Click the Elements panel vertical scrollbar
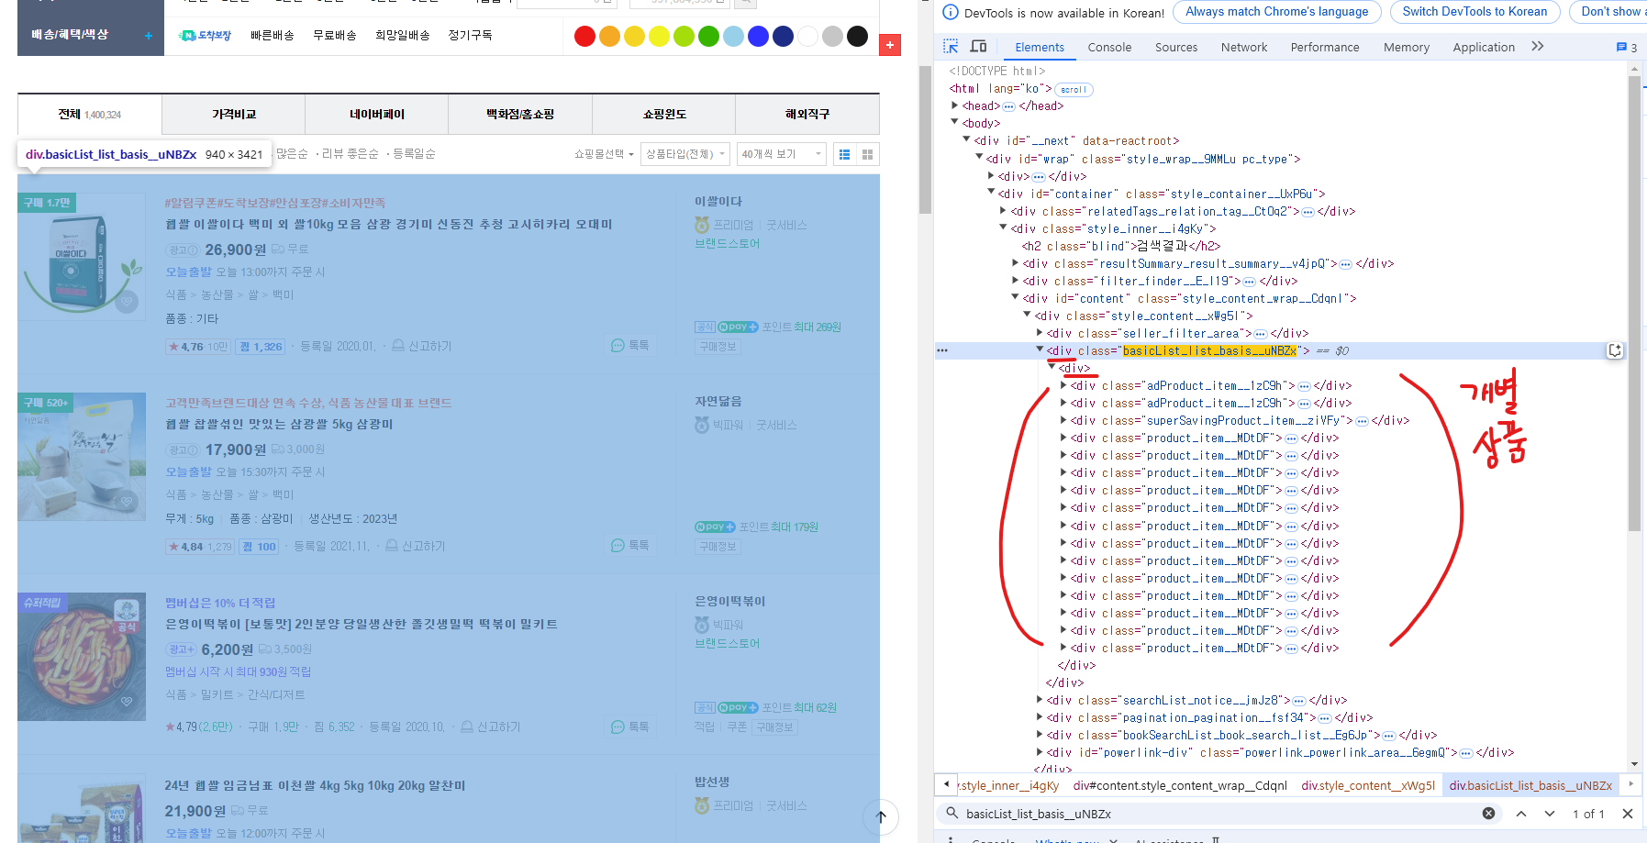Image resolution: width=1647 pixels, height=843 pixels. [x=1634, y=303]
